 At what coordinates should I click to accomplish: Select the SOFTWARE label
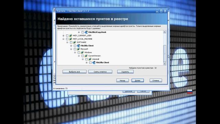[x=81, y=42]
